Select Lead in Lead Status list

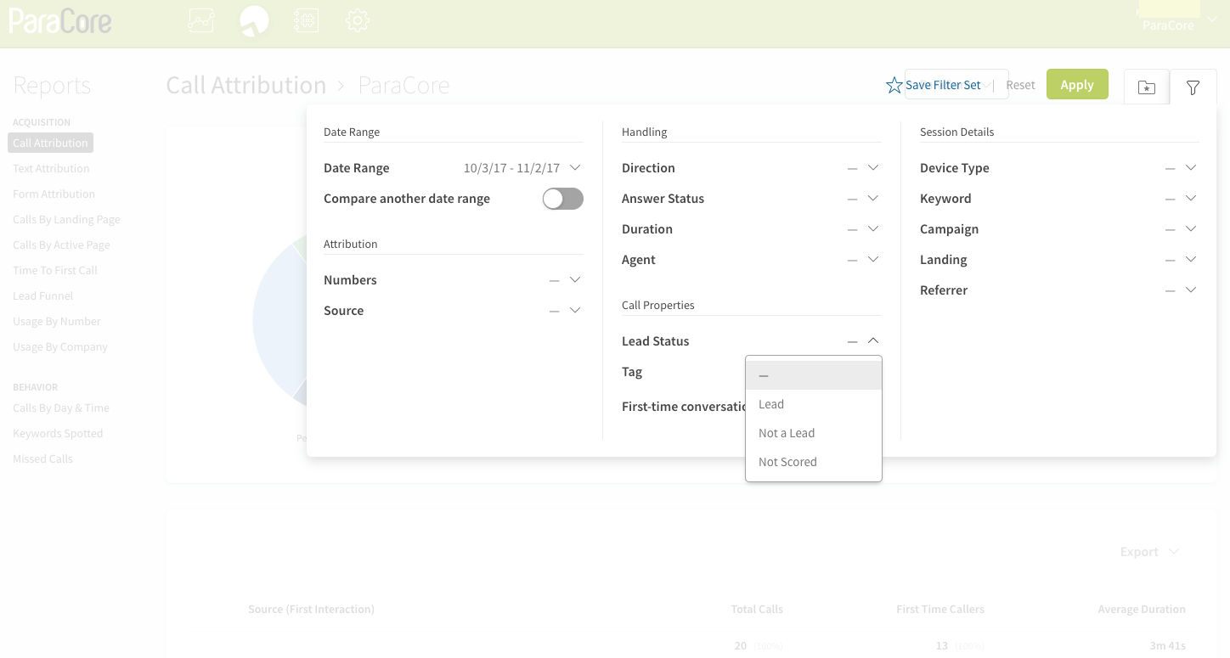click(x=814, y=404)
